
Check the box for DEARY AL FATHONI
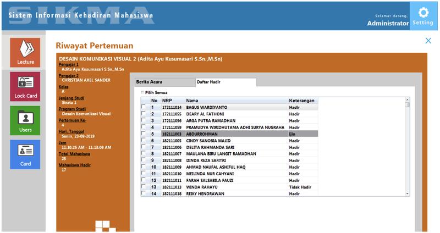click(144, 114)
